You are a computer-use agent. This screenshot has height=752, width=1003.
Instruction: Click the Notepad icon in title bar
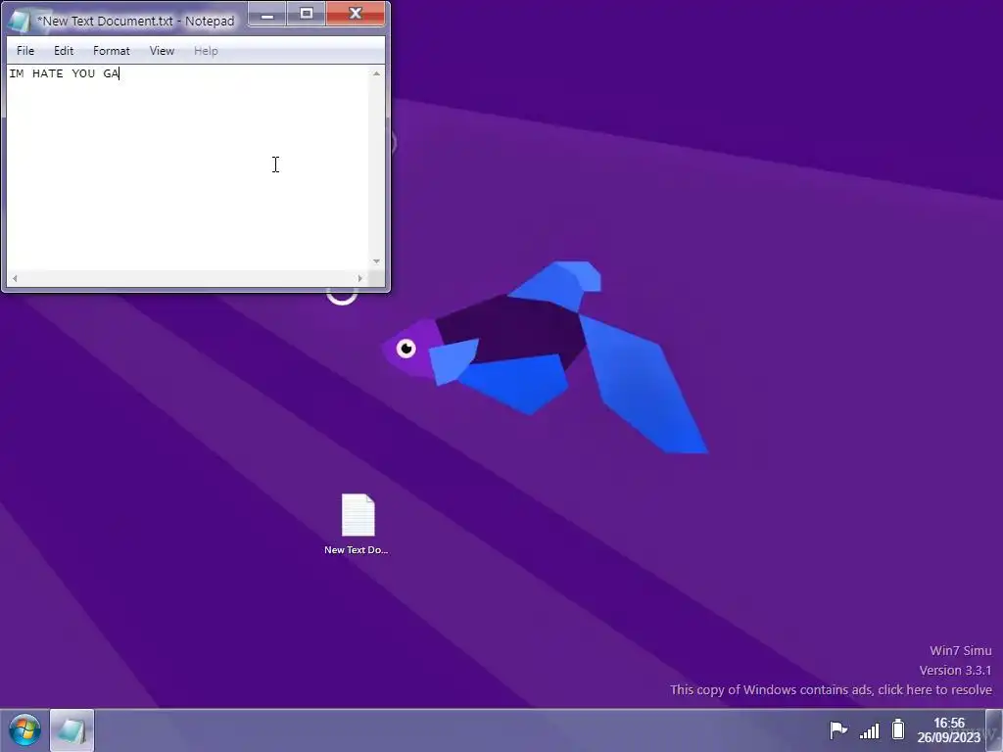tap(20, 22)
